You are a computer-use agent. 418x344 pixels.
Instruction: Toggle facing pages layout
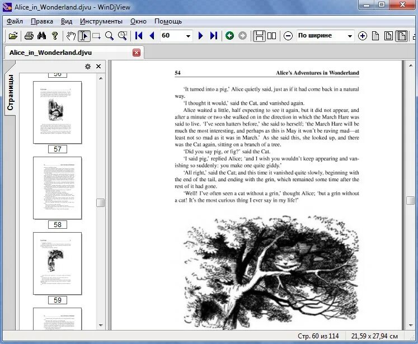tap(271, 36)
